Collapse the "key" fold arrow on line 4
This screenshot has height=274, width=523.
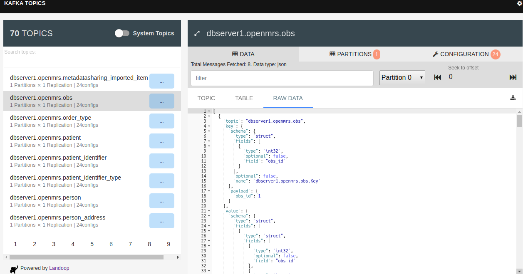coord(209,126)
